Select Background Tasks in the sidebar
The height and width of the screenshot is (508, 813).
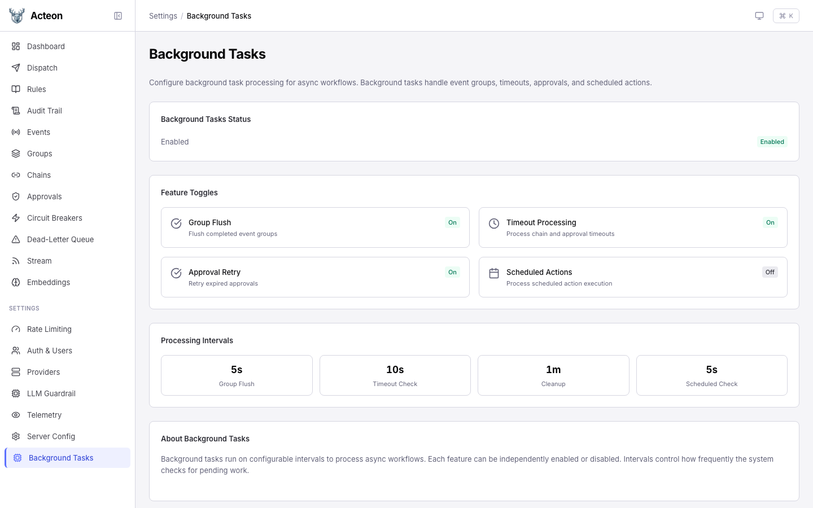point(61,458)
